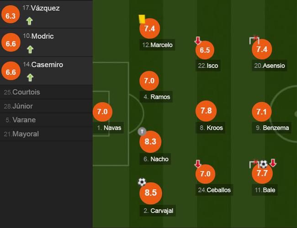297x228 pixels.
Task: Click the missed-goal icon above Asensio
Action: pos(254,41)
